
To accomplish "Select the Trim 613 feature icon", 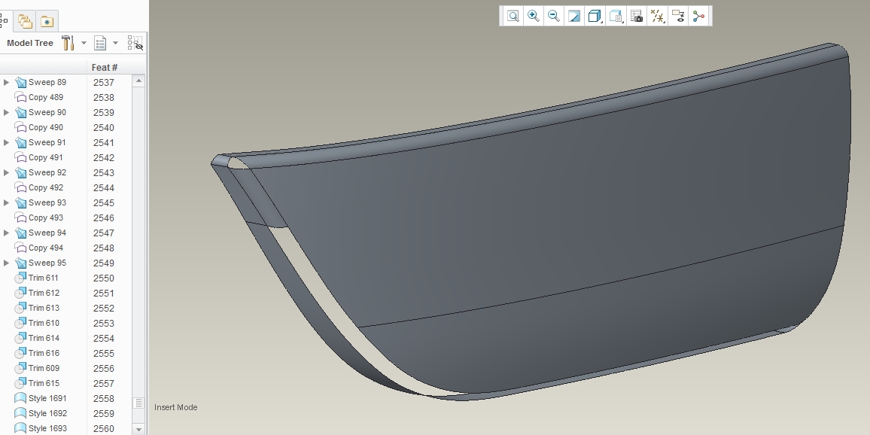I will coord(20,307).
